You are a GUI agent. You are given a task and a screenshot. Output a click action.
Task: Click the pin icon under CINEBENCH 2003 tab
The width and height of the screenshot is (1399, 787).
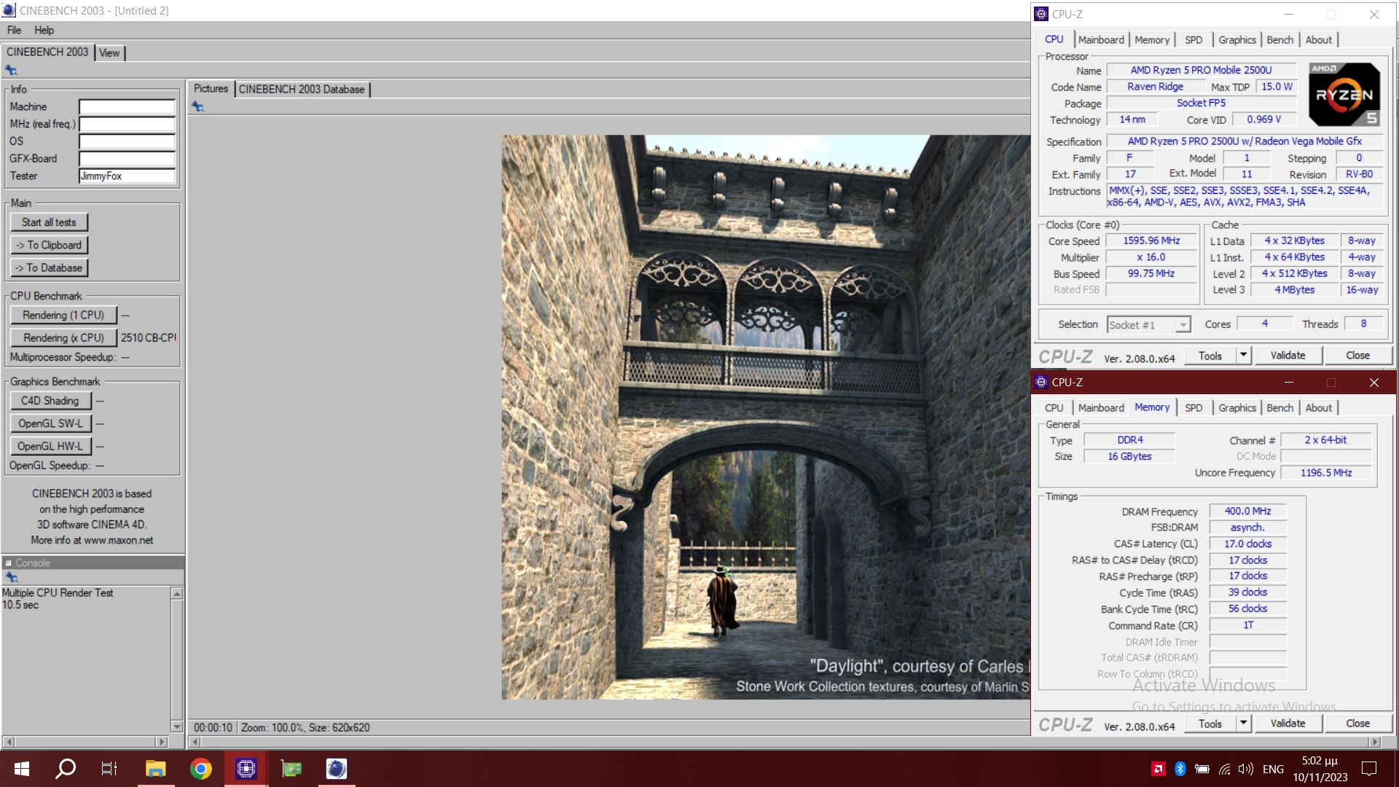tap(11, 70)
